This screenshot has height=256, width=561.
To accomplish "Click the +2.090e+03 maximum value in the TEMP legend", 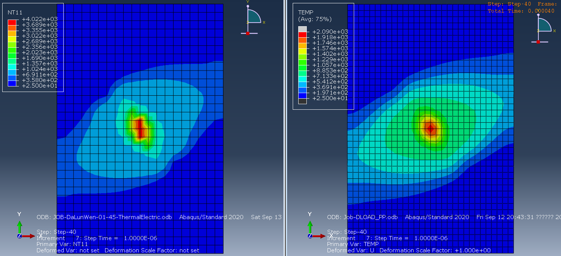I will tap(330, 32).
